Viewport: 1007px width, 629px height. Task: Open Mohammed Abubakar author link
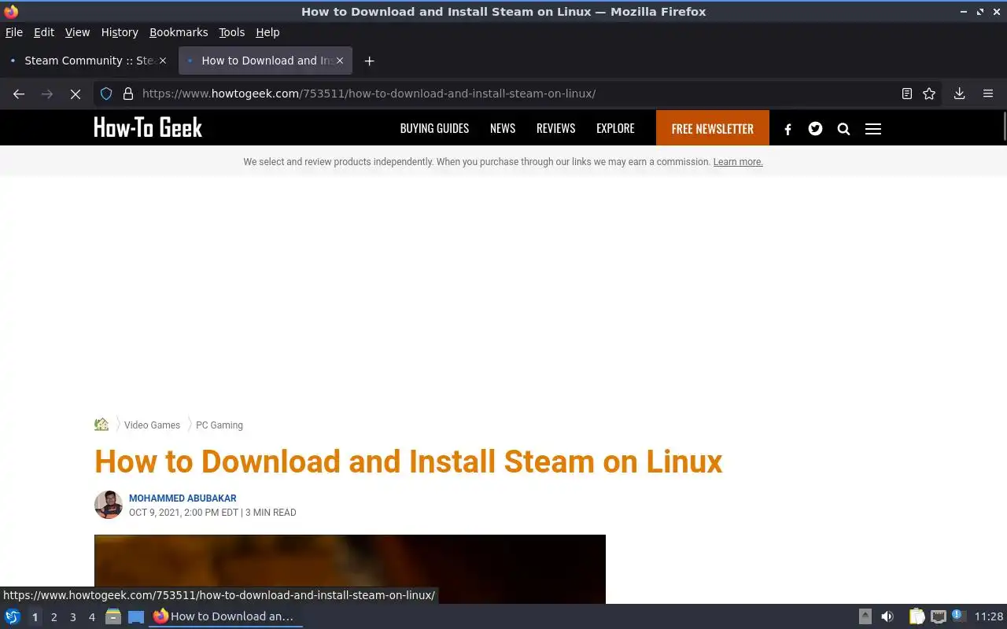(183, 498)
